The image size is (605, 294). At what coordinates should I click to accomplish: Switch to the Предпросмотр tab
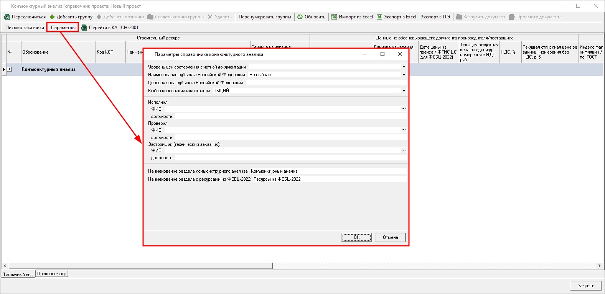52,274
